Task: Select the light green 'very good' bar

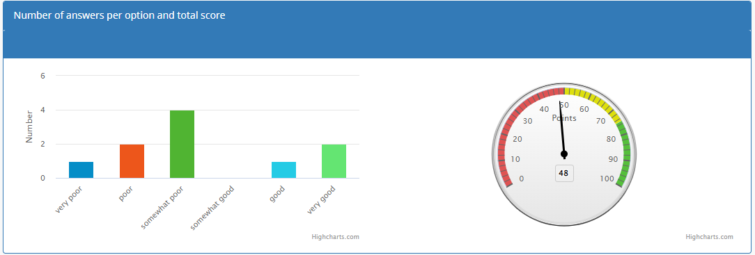Action: [334, 161]
